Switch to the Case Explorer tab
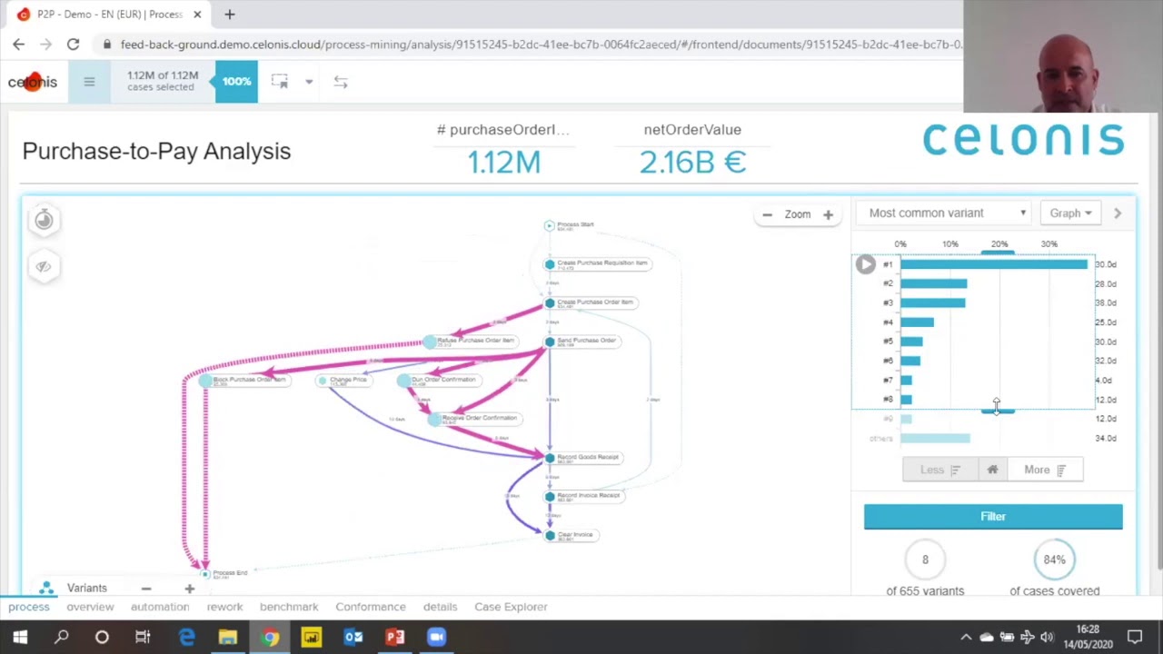This screenshot has width=1163, height=654. pos(511,607)
